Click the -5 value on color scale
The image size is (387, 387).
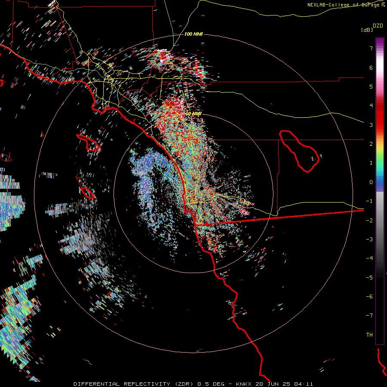[x=369, y=278]
